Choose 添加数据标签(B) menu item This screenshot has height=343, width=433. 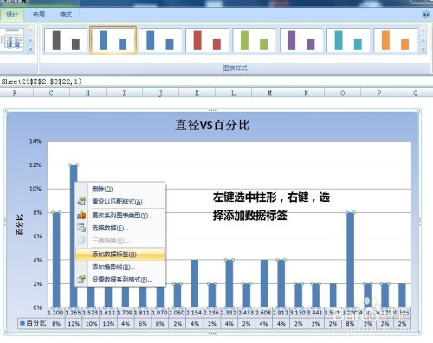120,255
